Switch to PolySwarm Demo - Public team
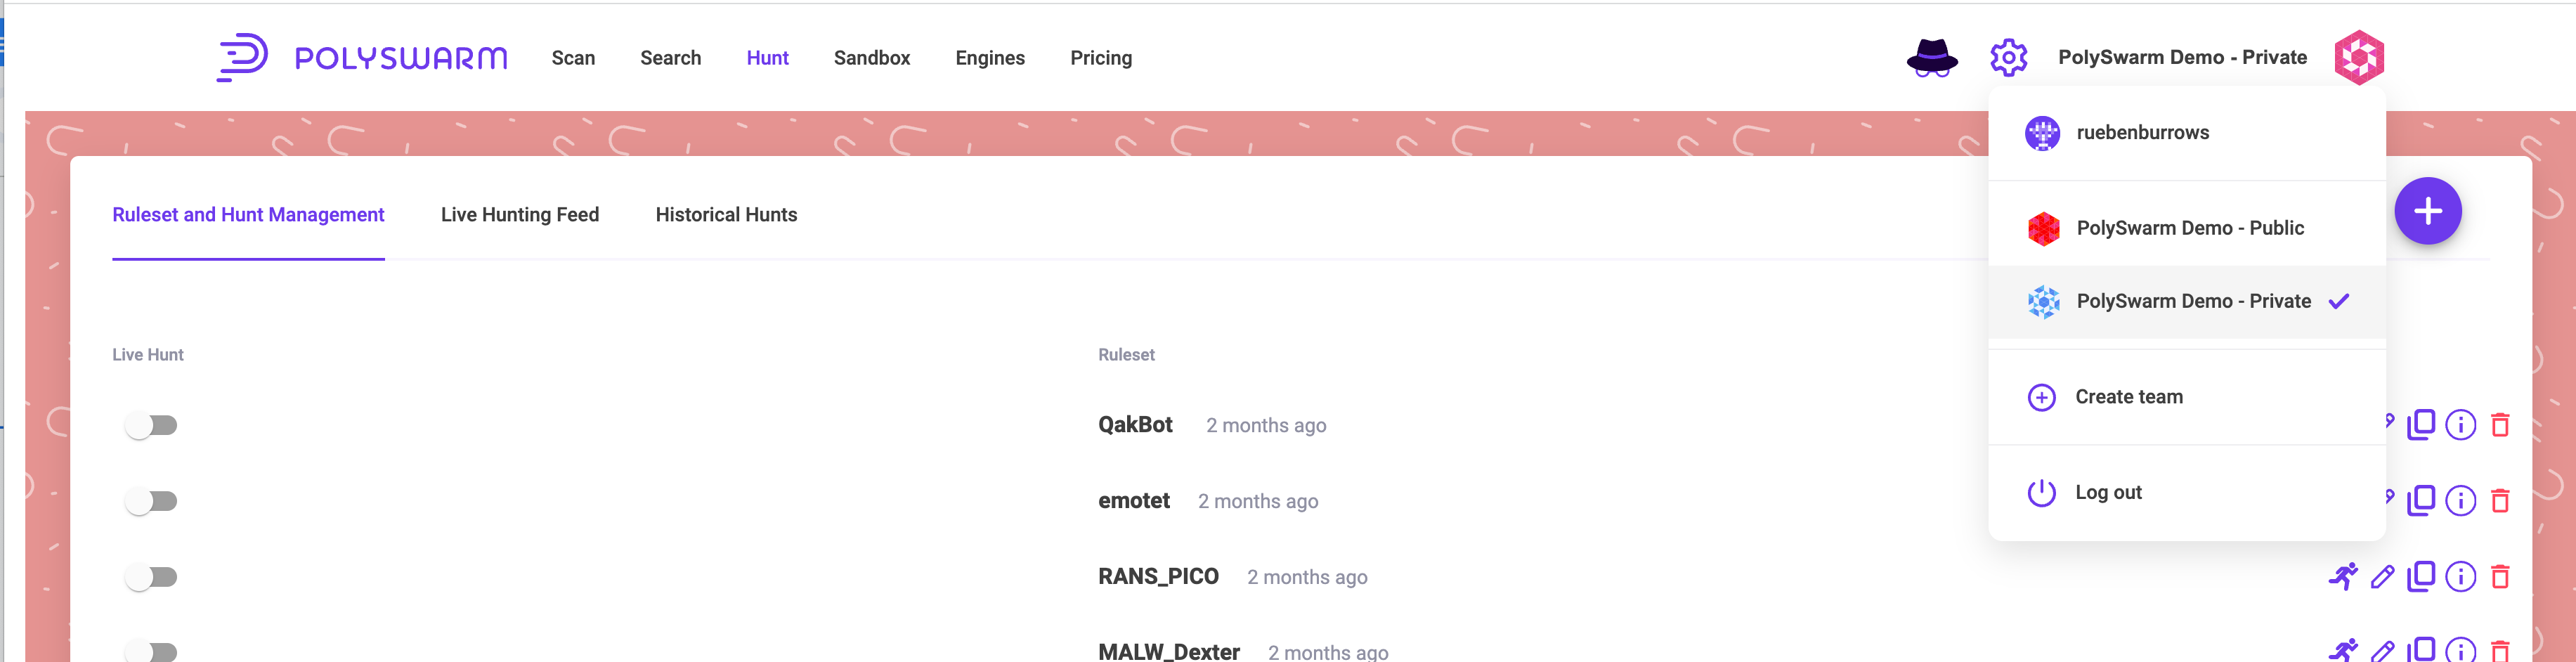This screenshot has height=662, width=2576. pyautogui.click(x=2189, y=228)
